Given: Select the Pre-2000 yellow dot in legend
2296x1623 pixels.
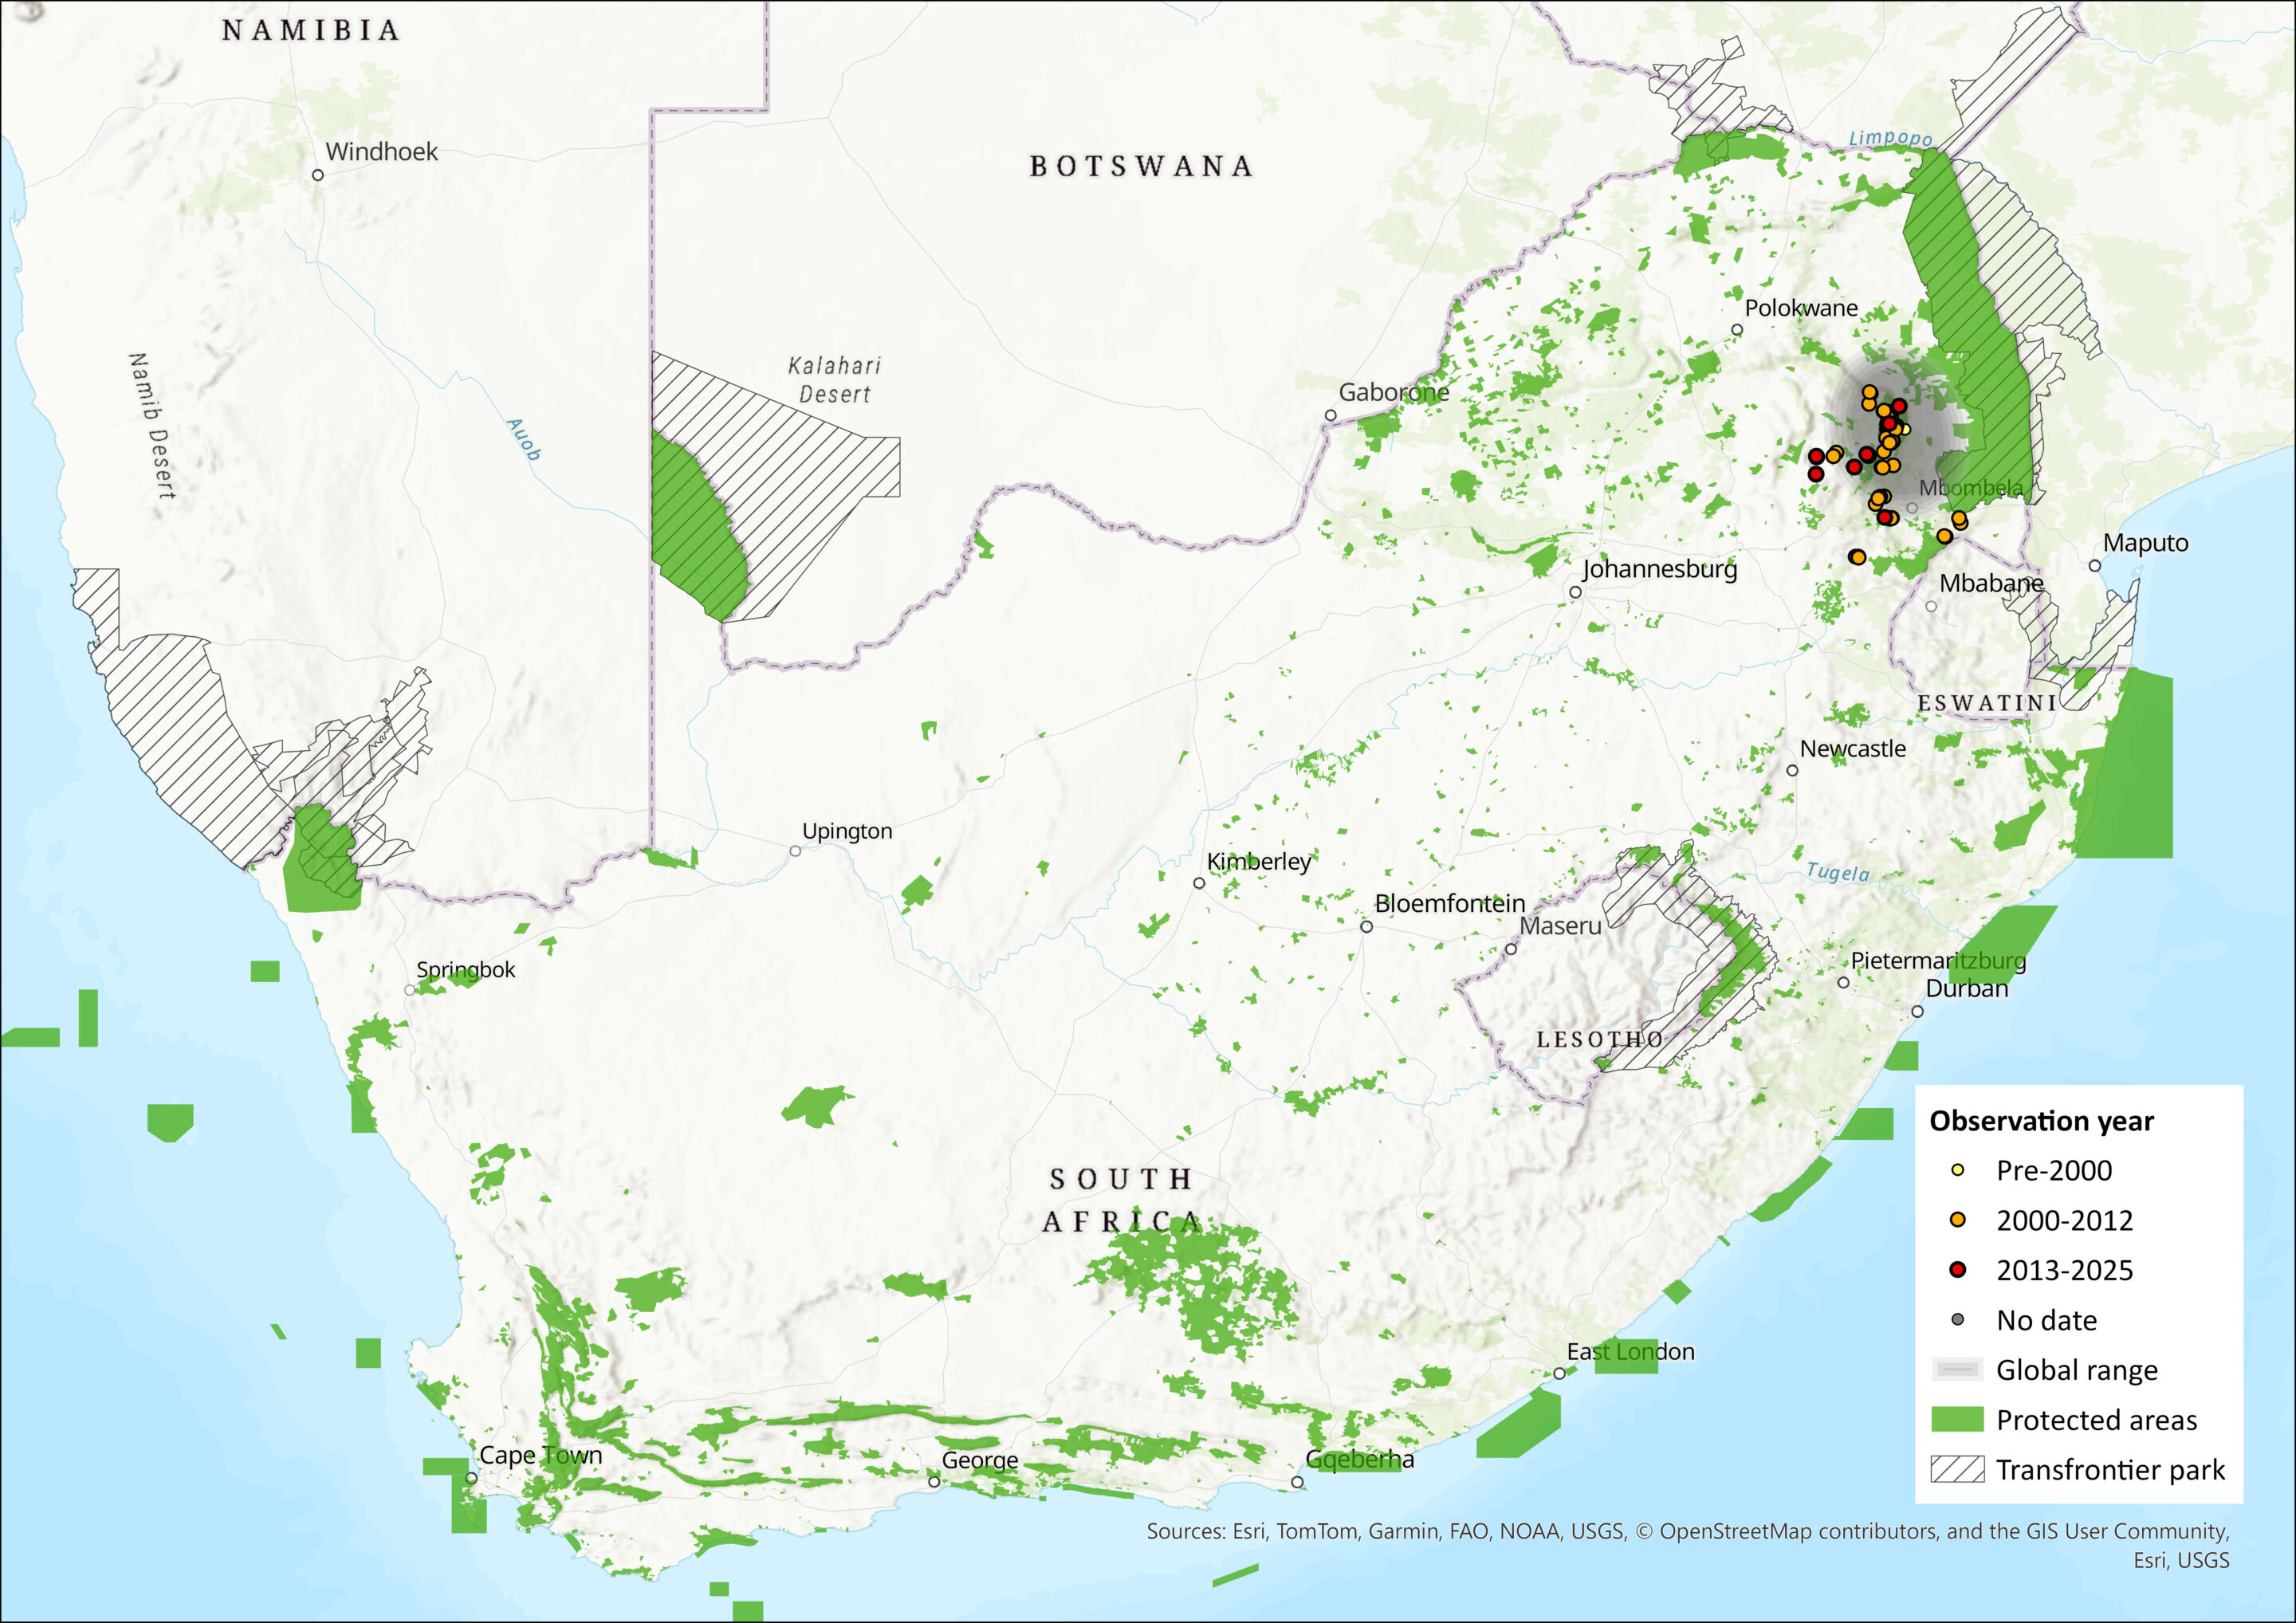Looking at the screenshot, I should click(1958, 1170).
